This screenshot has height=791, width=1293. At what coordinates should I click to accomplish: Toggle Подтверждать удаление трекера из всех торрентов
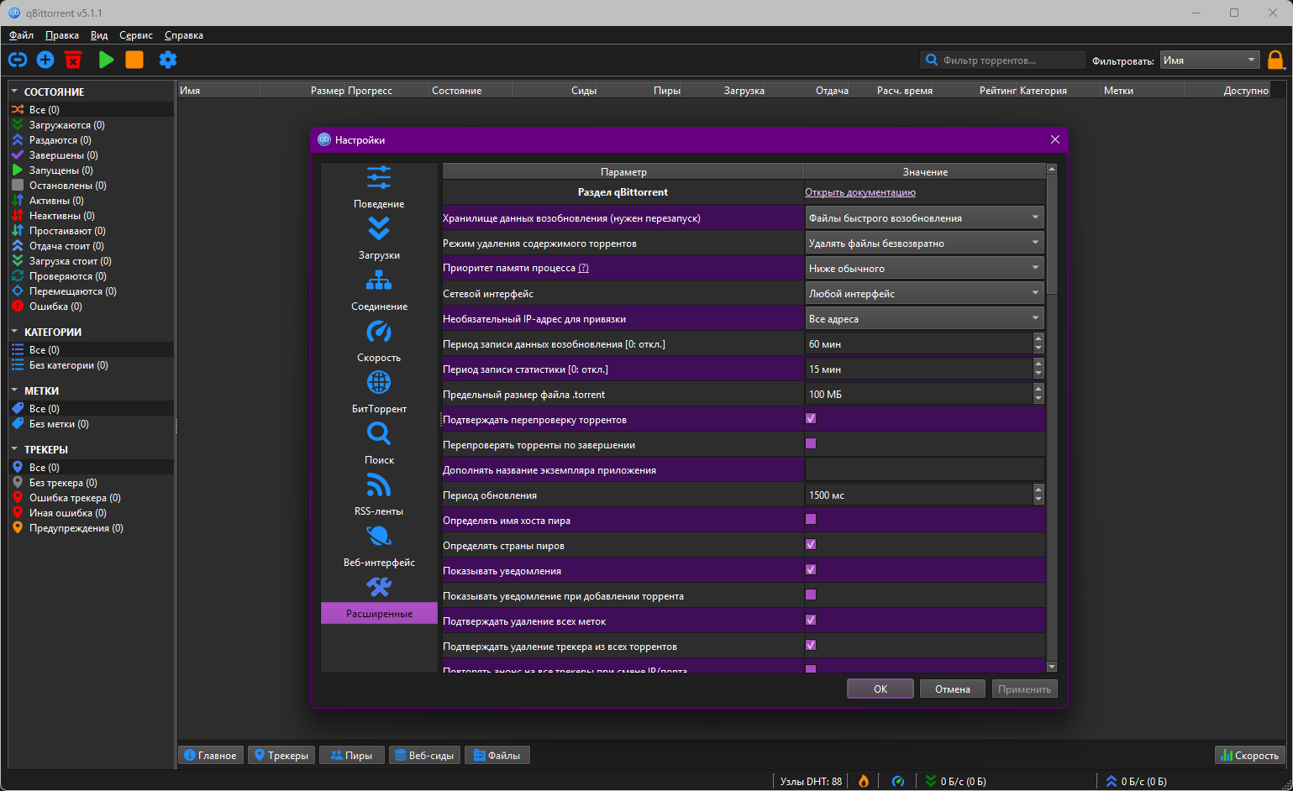coord(811,645)
